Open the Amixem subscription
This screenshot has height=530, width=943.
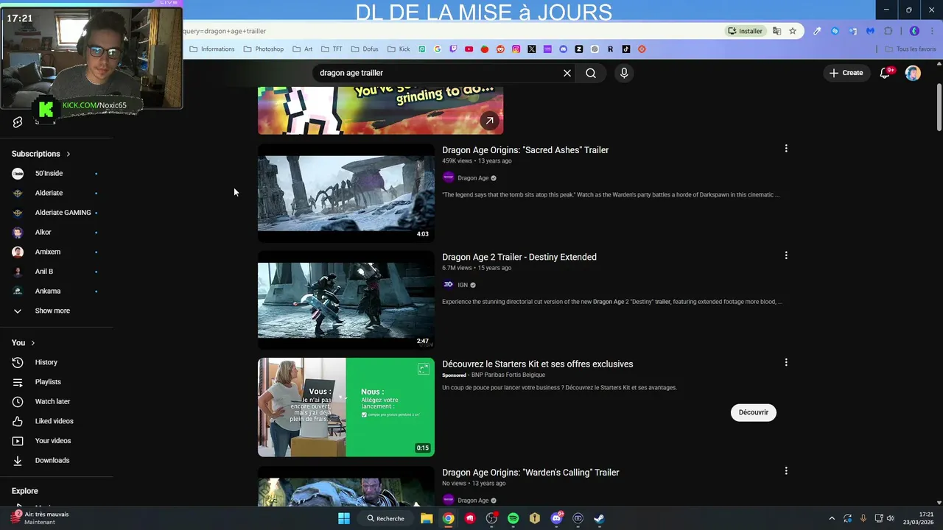tap(48, 252)
